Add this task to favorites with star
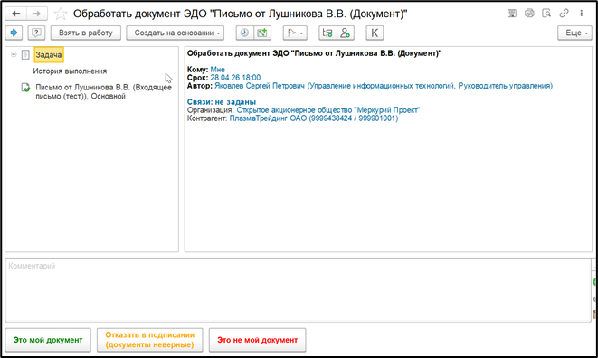 [61, 14]
